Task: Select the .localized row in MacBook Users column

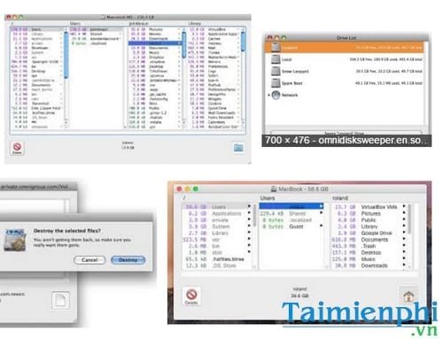Action: (x=291, y=220)
